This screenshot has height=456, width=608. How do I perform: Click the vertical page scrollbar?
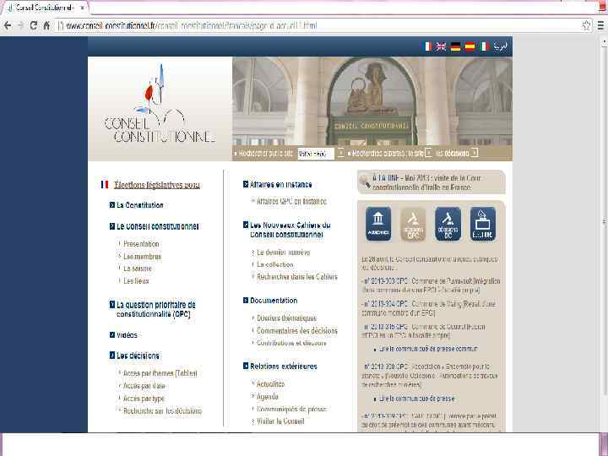pos(604,221)
